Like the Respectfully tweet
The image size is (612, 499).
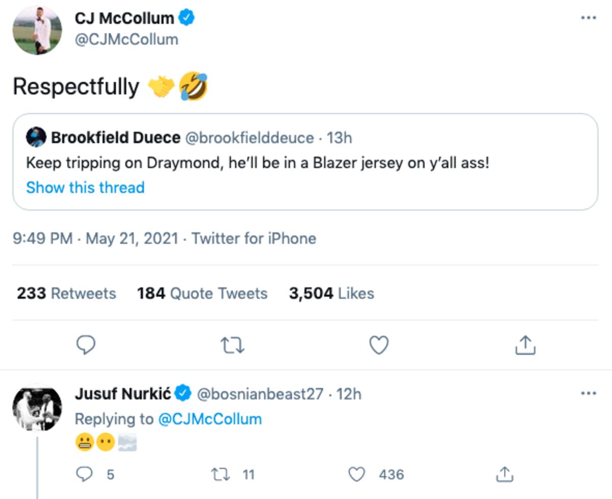point(378,346)
